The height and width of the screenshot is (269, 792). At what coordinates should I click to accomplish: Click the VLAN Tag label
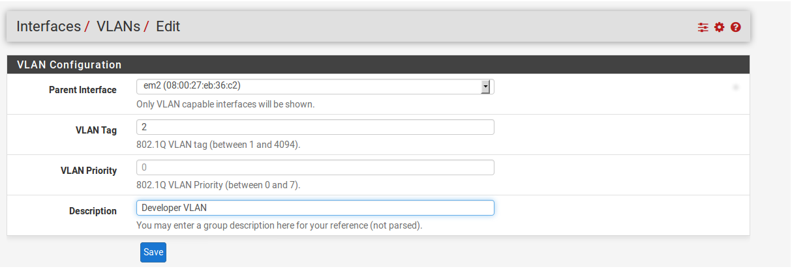click(x=96, y=130)
